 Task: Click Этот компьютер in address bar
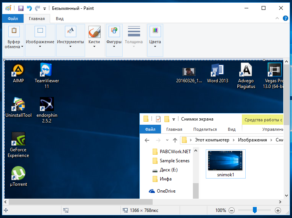212,140
